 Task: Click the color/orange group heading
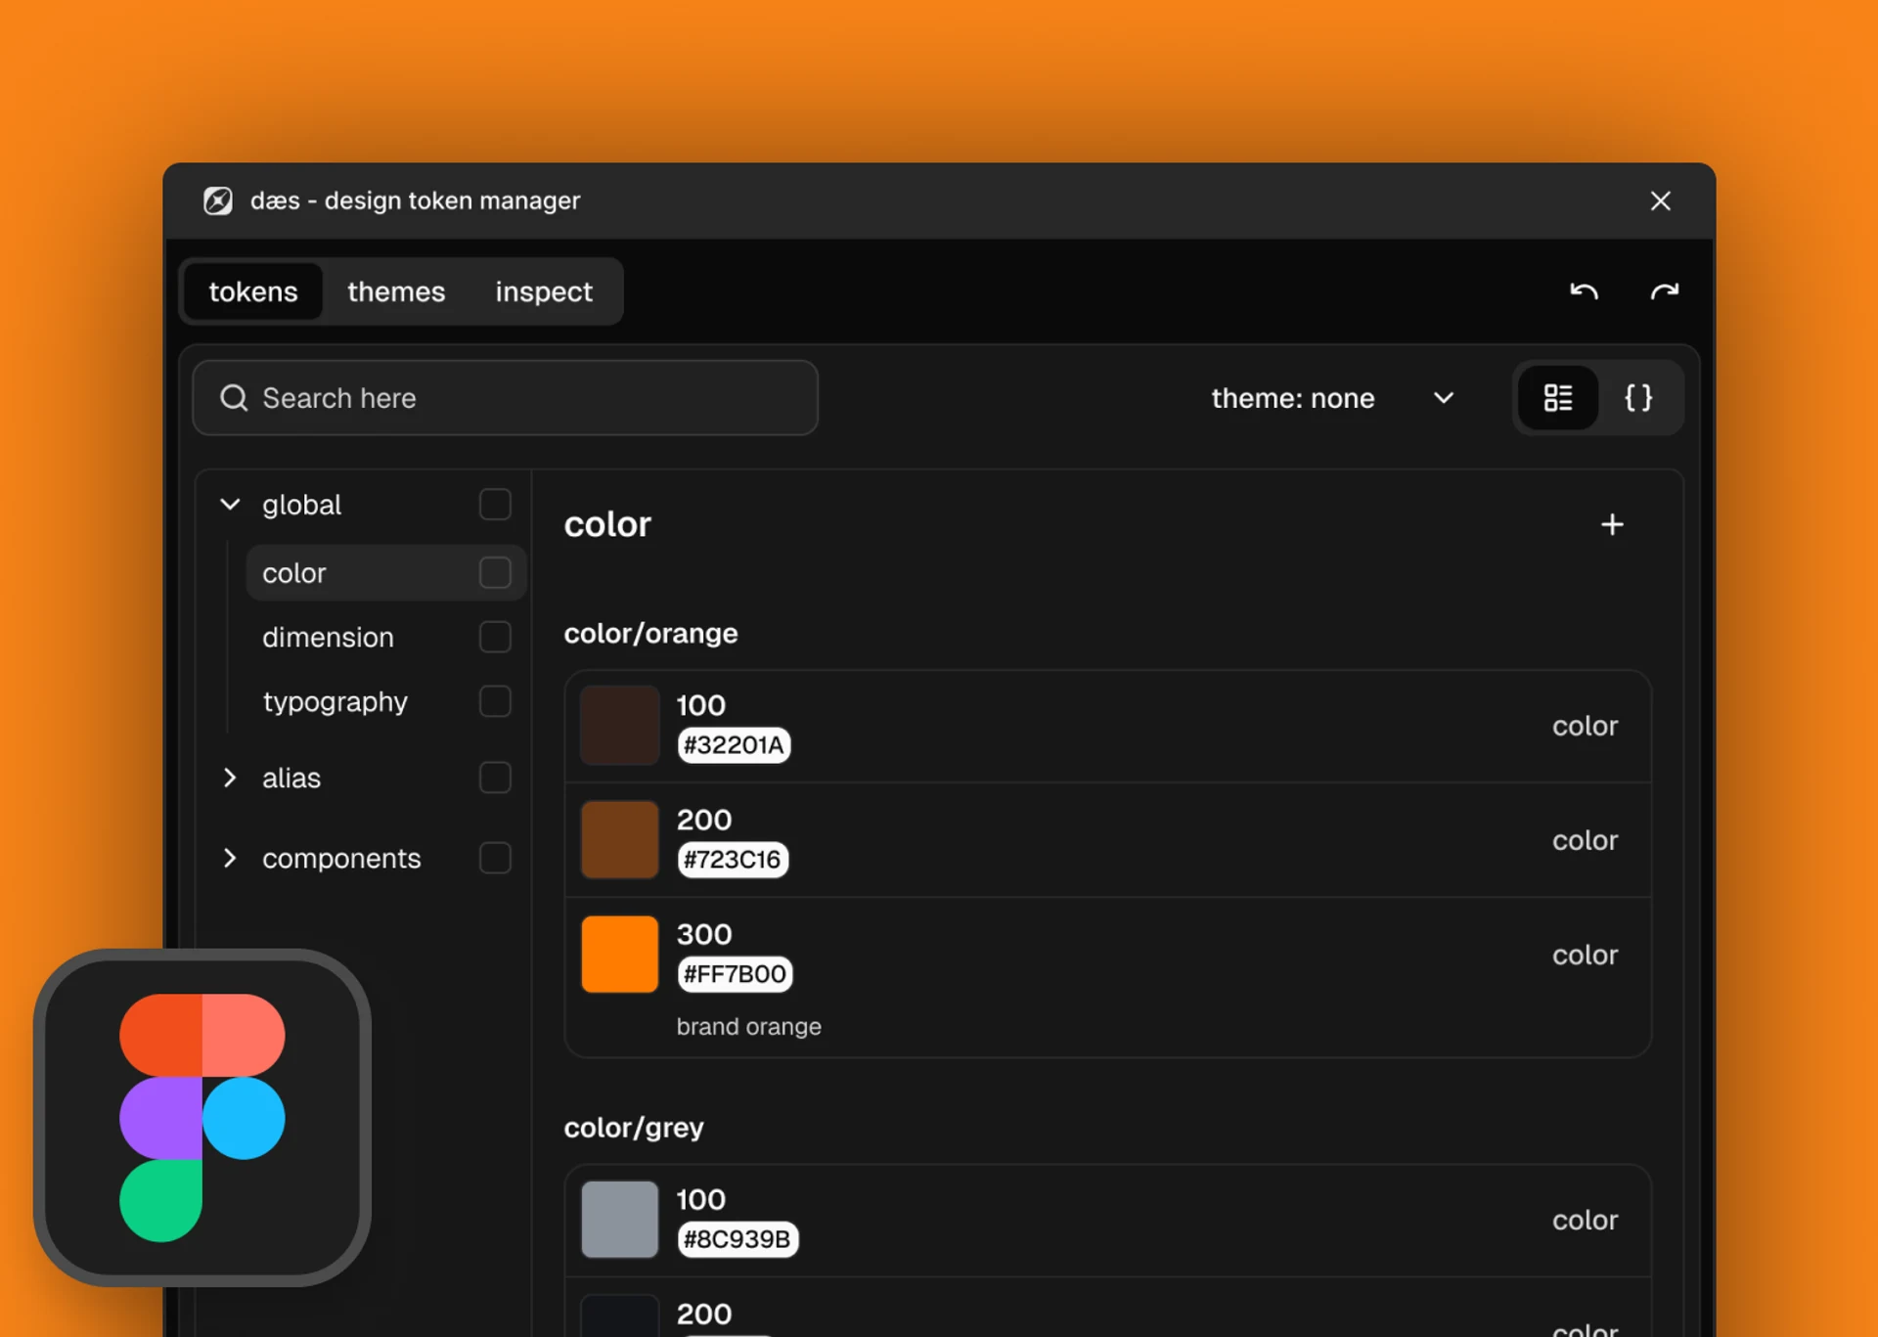point(650,634)
